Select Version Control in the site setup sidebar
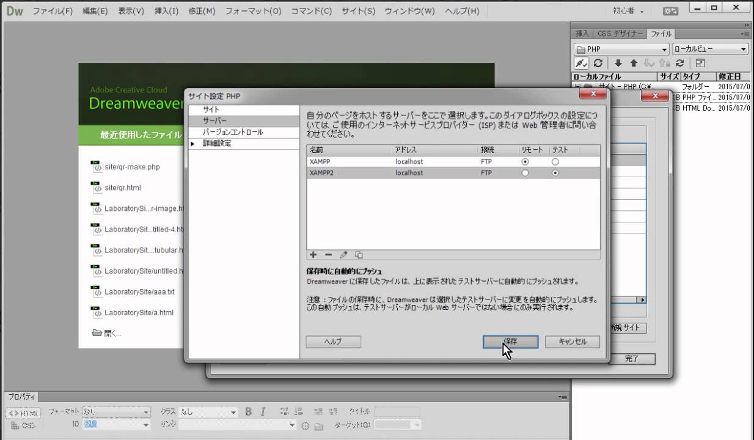The height and width of the screenshot is (440, 754). point(243,132)
